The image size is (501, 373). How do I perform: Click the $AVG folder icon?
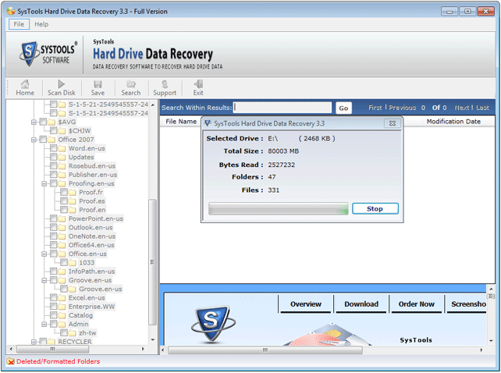[52, 122]
